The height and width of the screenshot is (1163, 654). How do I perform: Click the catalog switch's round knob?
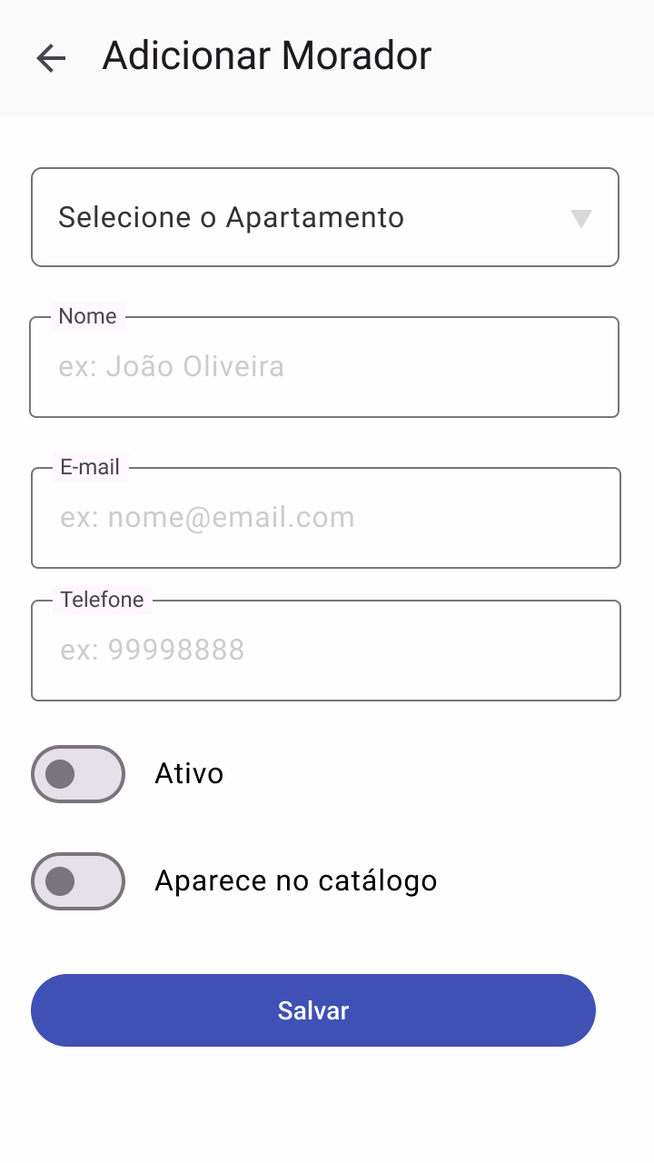(x=60, y=881)
